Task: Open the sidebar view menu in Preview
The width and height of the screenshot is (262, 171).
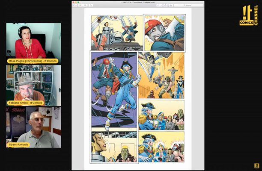Action: pyautogui.click(x=75, y=5)
